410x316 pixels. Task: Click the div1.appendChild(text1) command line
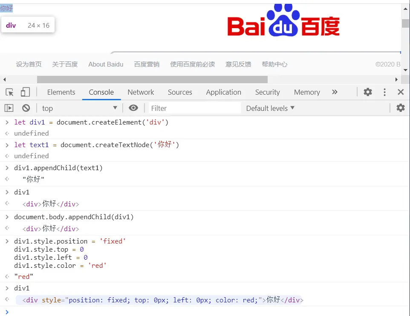(x=58, y=168)
